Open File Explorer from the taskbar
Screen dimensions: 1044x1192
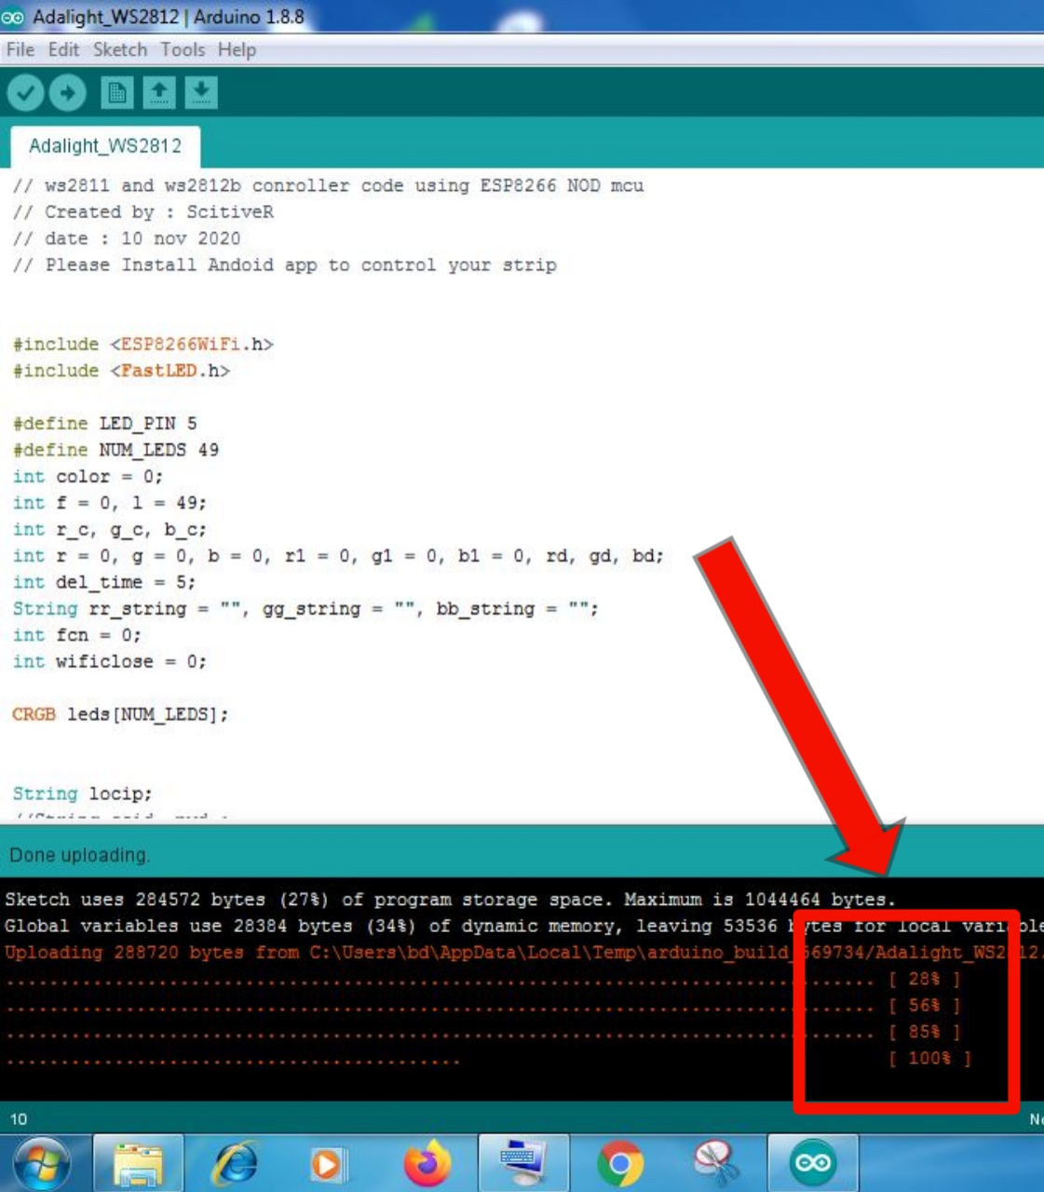(138, 1164)
